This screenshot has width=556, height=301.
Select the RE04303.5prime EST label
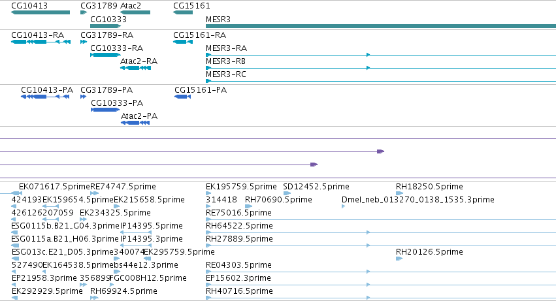pyautogui.click(x=238, y=265)
